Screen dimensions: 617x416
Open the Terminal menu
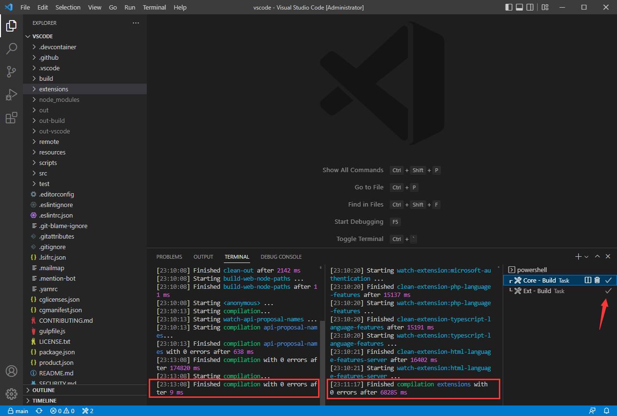pyautogui.click(x=154, y=7)
